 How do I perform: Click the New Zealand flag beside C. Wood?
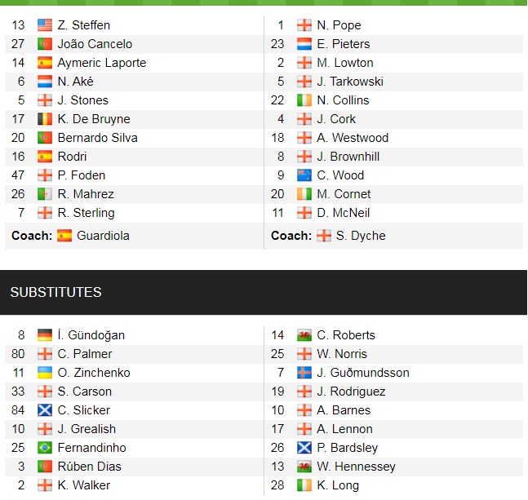[304, 175]
